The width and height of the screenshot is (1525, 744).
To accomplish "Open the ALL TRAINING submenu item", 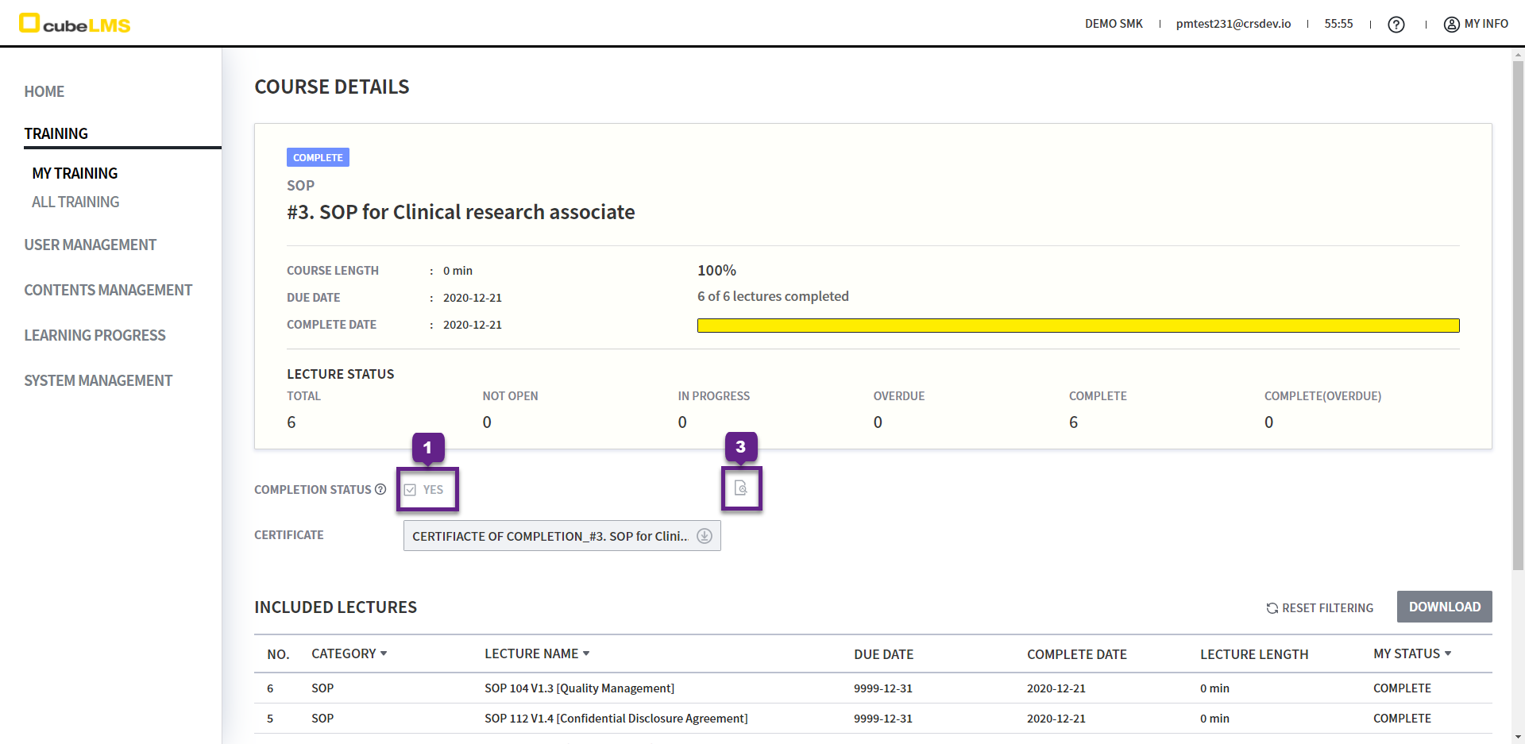I will [x=75, y=202].
